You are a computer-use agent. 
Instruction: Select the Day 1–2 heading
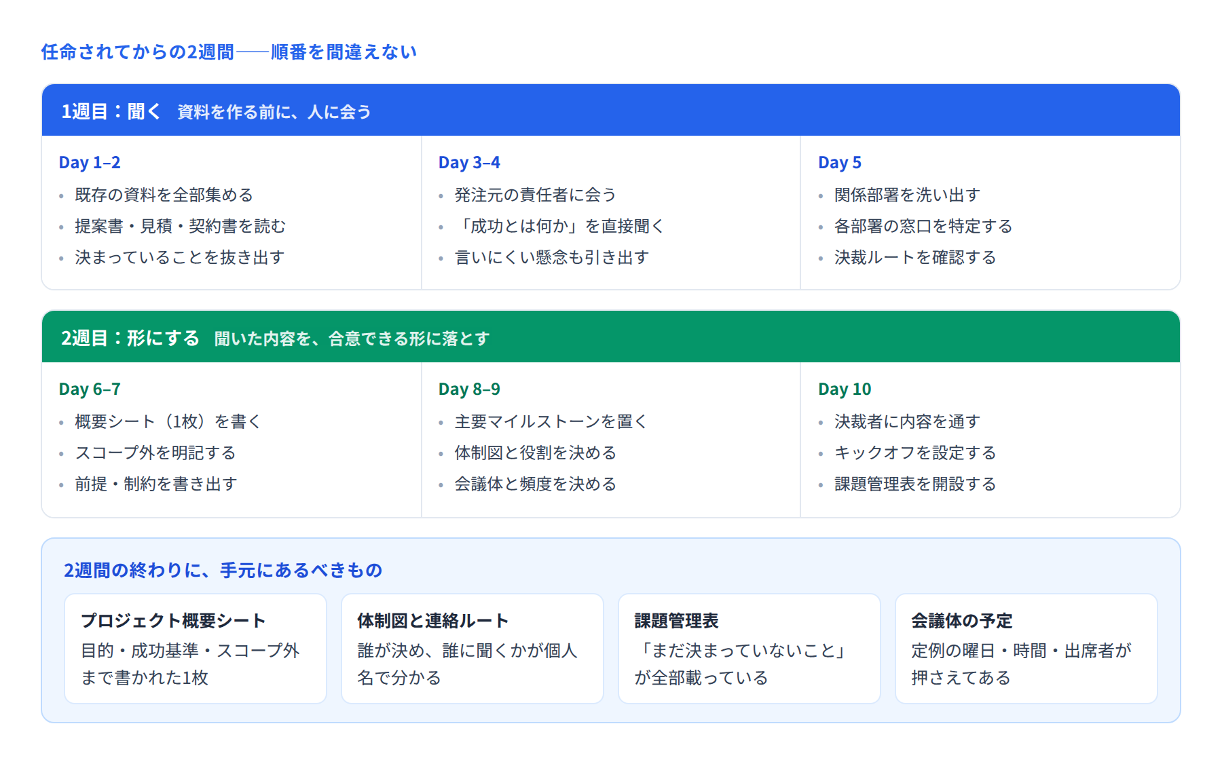90,163
